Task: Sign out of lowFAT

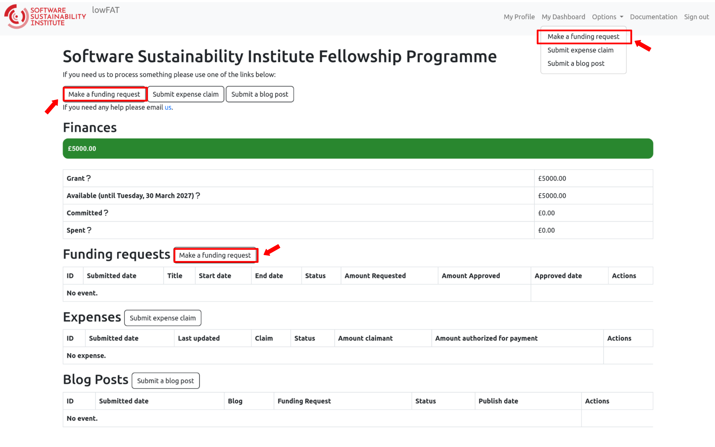Action: pyautogui.click(x=696, y=17)
